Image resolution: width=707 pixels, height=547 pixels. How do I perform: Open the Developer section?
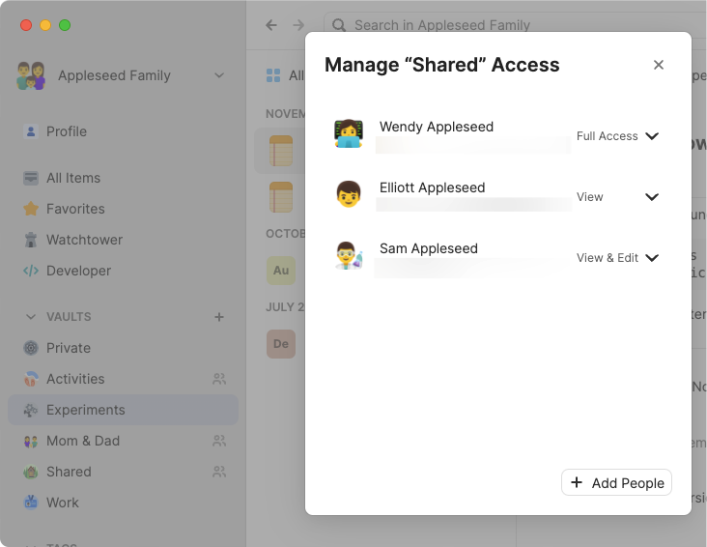click(78, 271)
